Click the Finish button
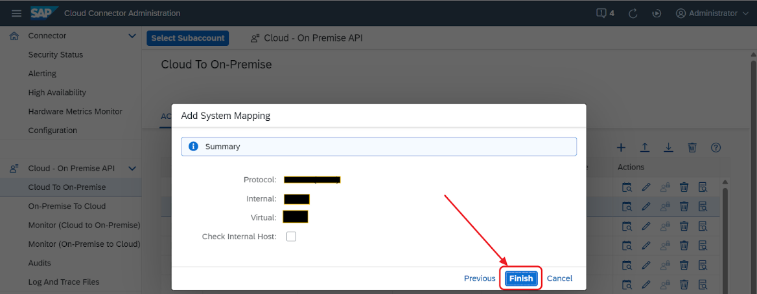Image resolution: width=757 pixels, height=294 pixels. [521, 278]
